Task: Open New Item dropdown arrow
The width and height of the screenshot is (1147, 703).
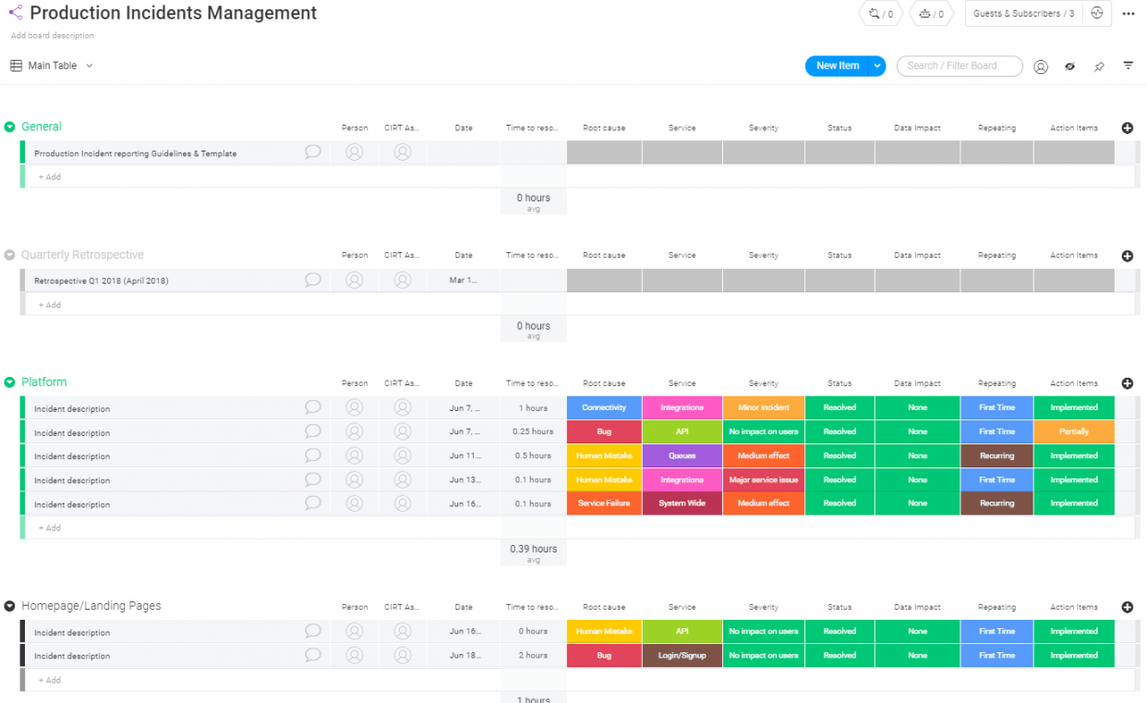Action: (x=877, y=66)
